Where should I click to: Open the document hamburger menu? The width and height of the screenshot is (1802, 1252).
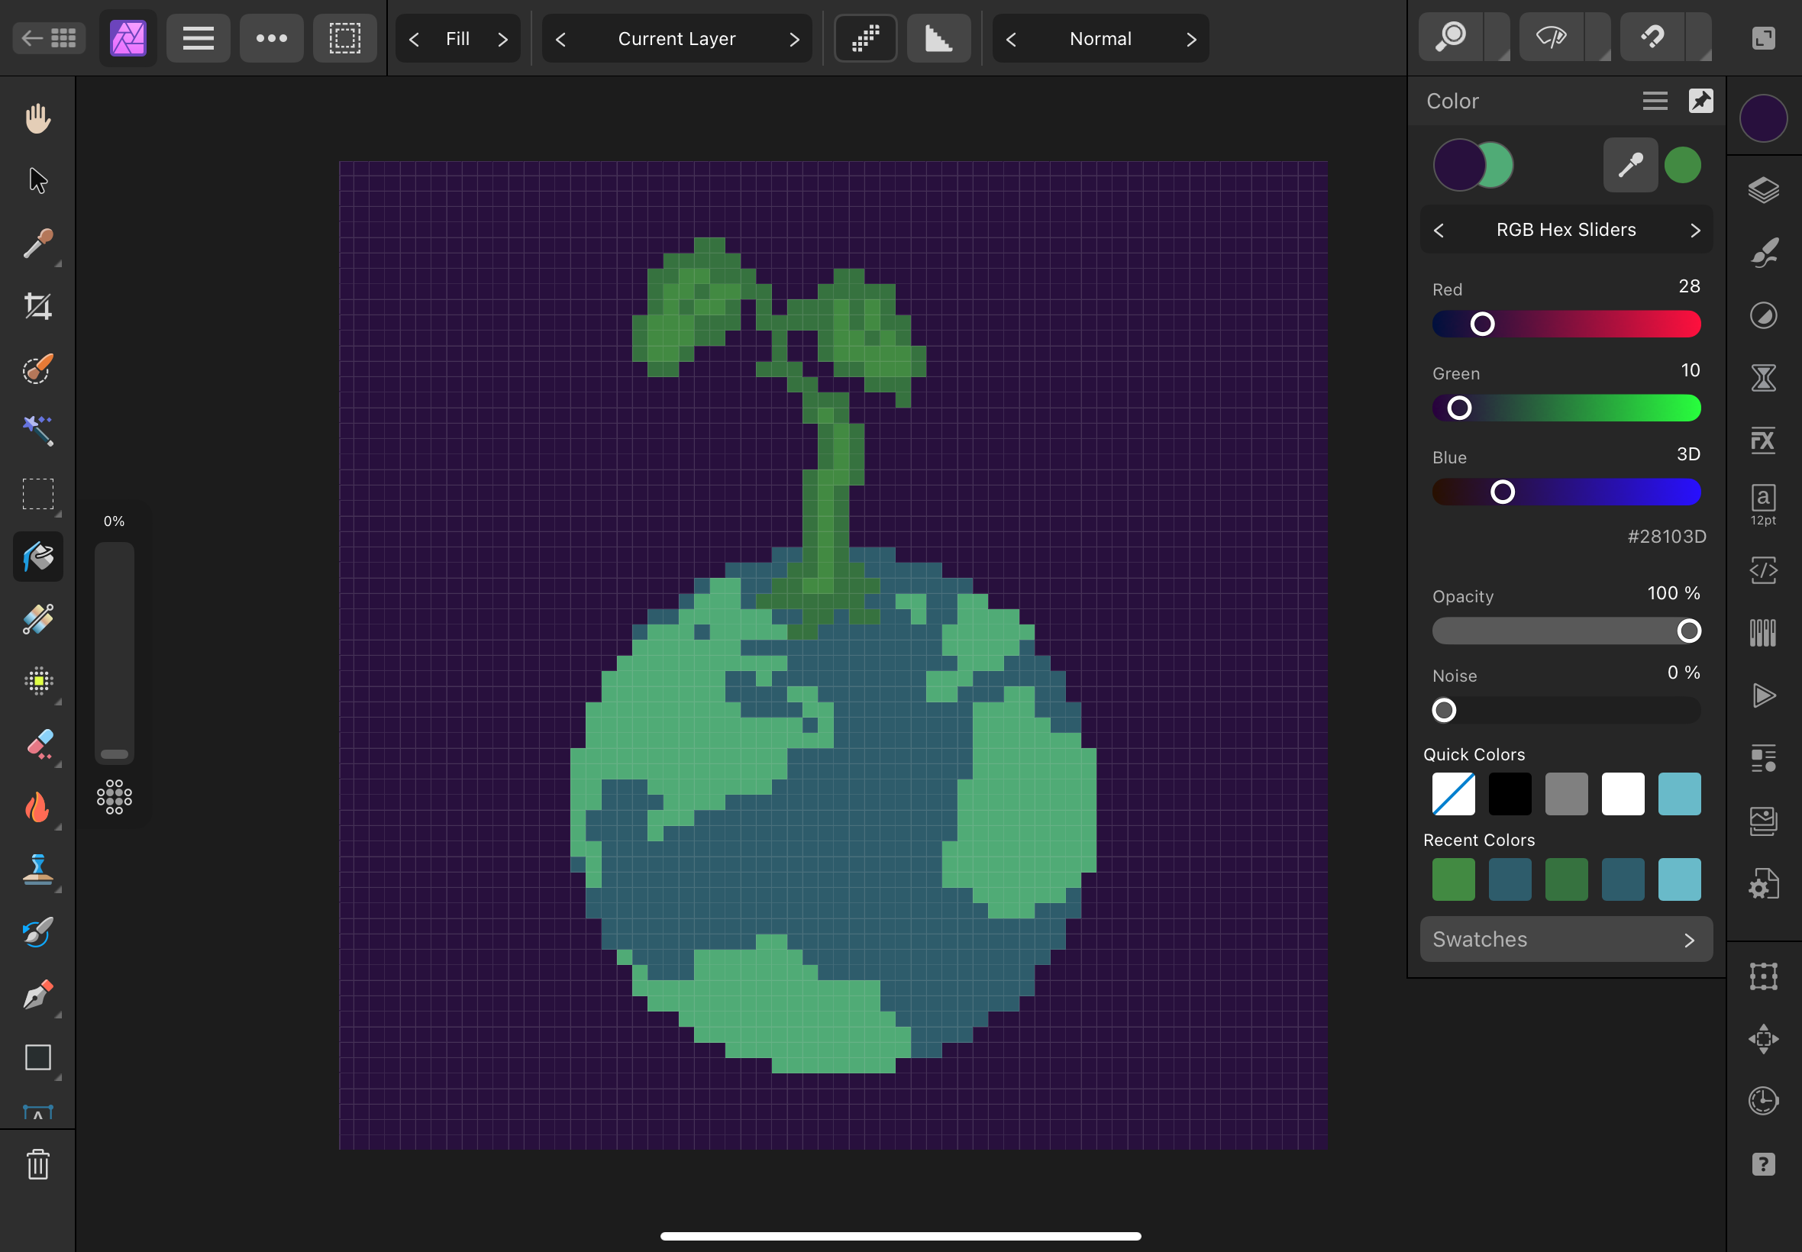click(x=198, y=37)
